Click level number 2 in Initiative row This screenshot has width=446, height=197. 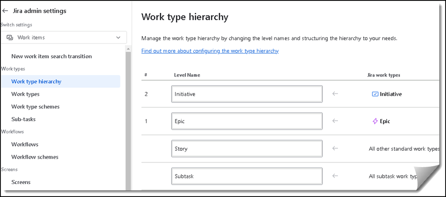[x=146, y=94]
